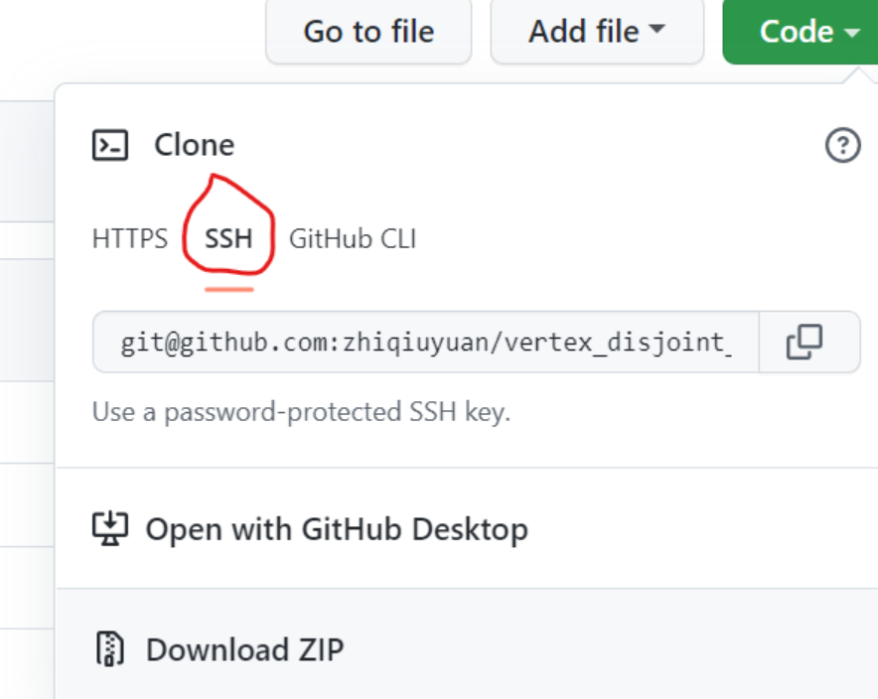Expand the Add file dropdown
The width and height of the screenshot is (878, 699).
click(596, 31)
